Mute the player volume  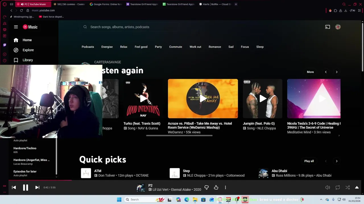pos(328,187)
